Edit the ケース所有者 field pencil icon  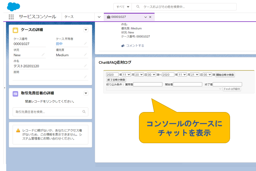pyautogui.click(x=85, y=44)
